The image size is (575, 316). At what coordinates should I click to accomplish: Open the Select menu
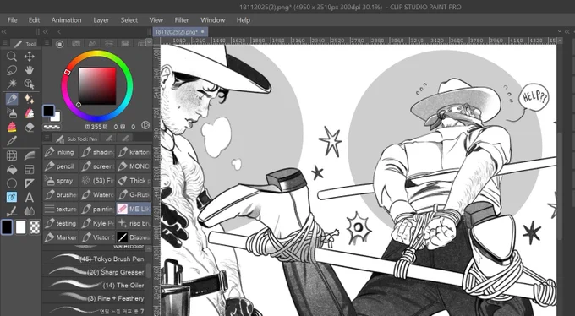(129, 20)
